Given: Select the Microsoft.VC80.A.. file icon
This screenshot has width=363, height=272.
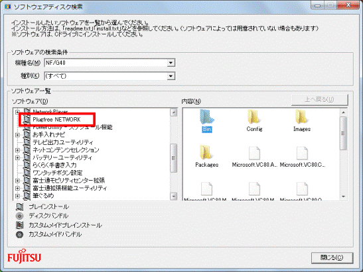Looking at the screenshot, I should coord(254,153).
